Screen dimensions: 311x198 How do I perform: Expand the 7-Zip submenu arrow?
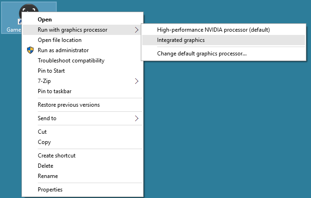tap(137, 81)
